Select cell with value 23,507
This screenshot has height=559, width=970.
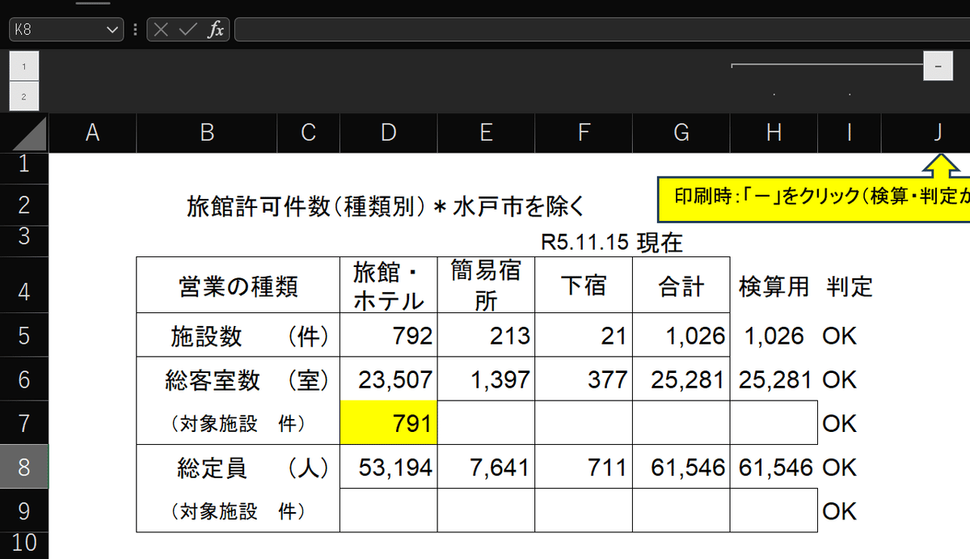click(x=389, y=379)
